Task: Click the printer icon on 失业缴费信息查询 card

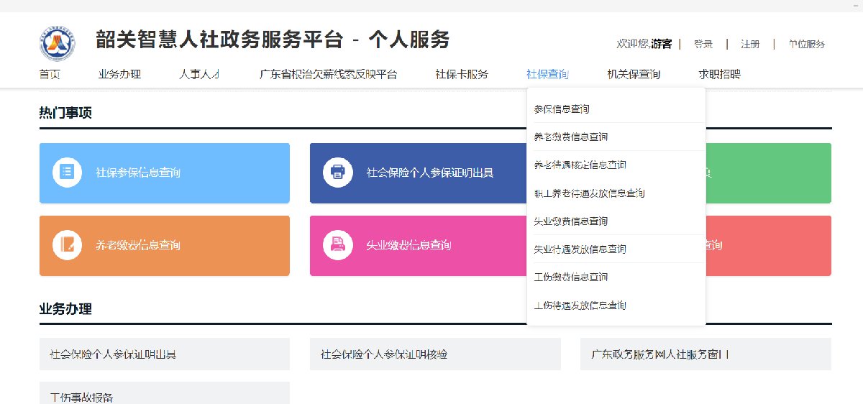Action: pyautogui.click(x=338, y=245)
